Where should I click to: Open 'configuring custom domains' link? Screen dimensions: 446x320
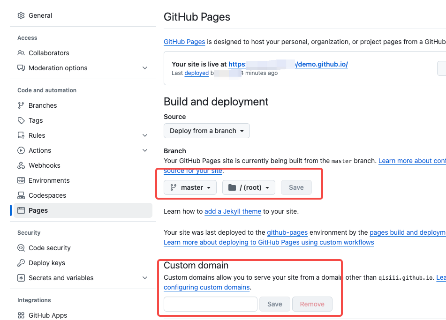click(x=207, y=287)
